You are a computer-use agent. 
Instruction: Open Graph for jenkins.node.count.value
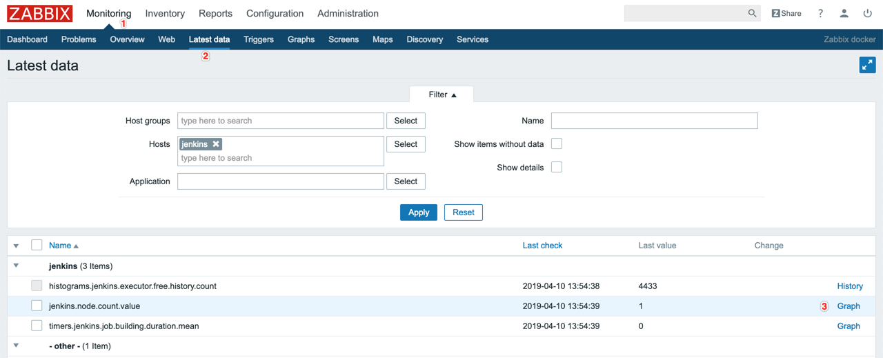click(849, 306)
